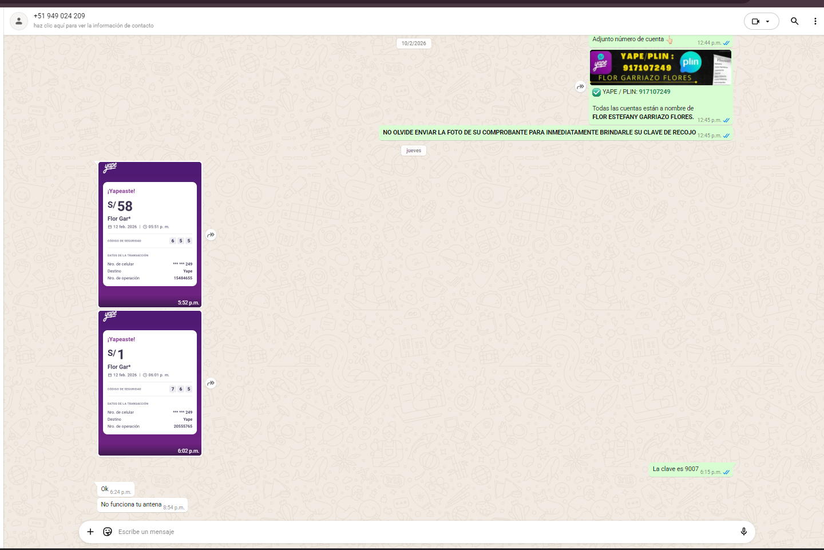Select the 'La clave es 9007' message
824x550 pixels.
[675, 469]
